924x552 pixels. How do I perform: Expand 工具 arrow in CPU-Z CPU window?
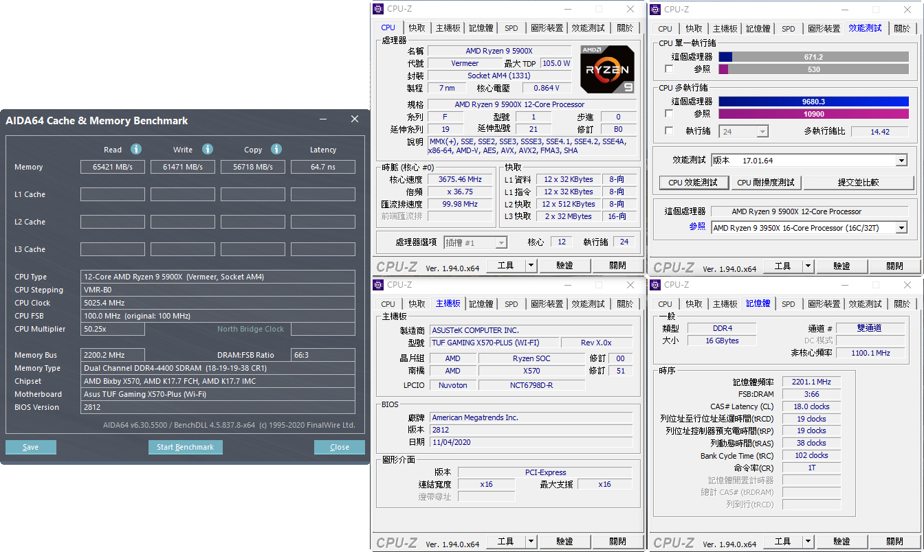point(531,265)
